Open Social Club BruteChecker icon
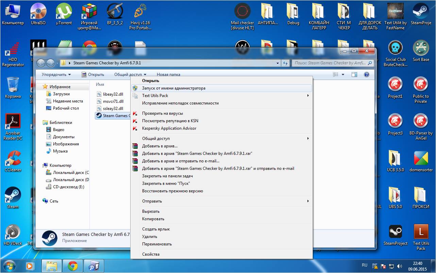 point(396,53)
